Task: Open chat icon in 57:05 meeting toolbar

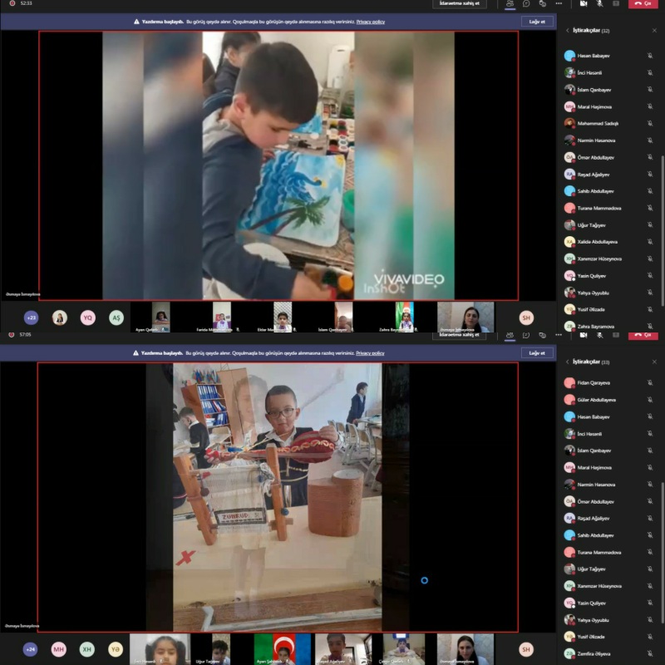Action: point(526,335)
